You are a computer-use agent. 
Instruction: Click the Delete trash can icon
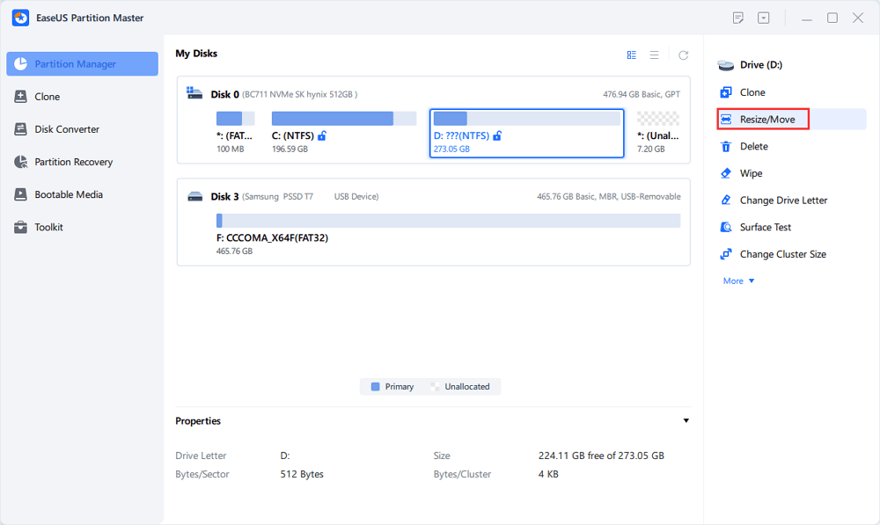[726, 146]
